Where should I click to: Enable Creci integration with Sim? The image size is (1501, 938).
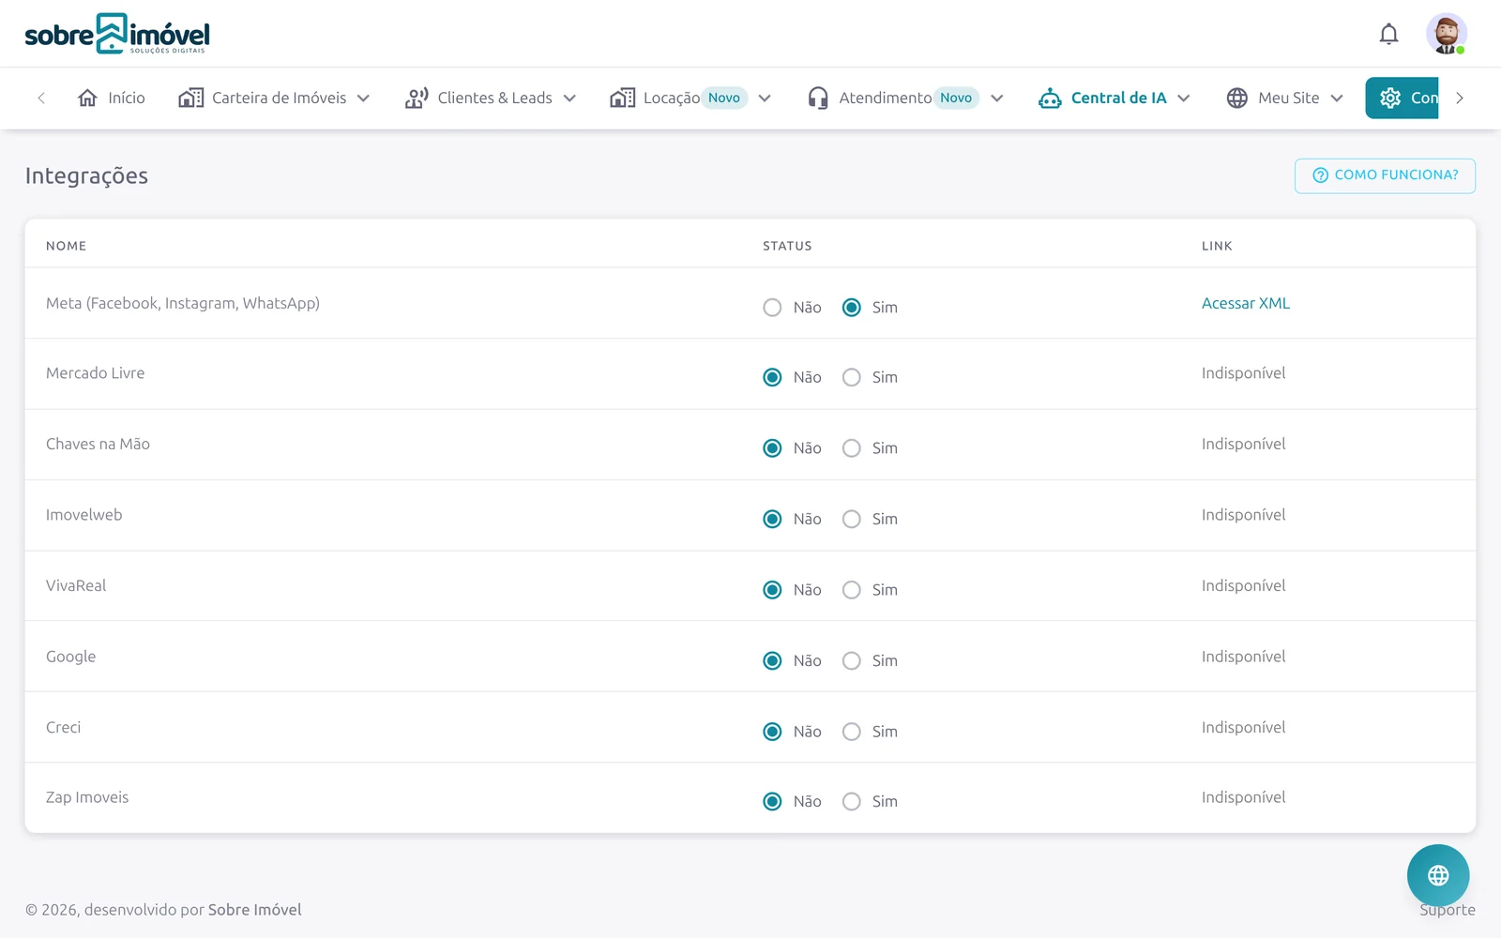(851, 732)
